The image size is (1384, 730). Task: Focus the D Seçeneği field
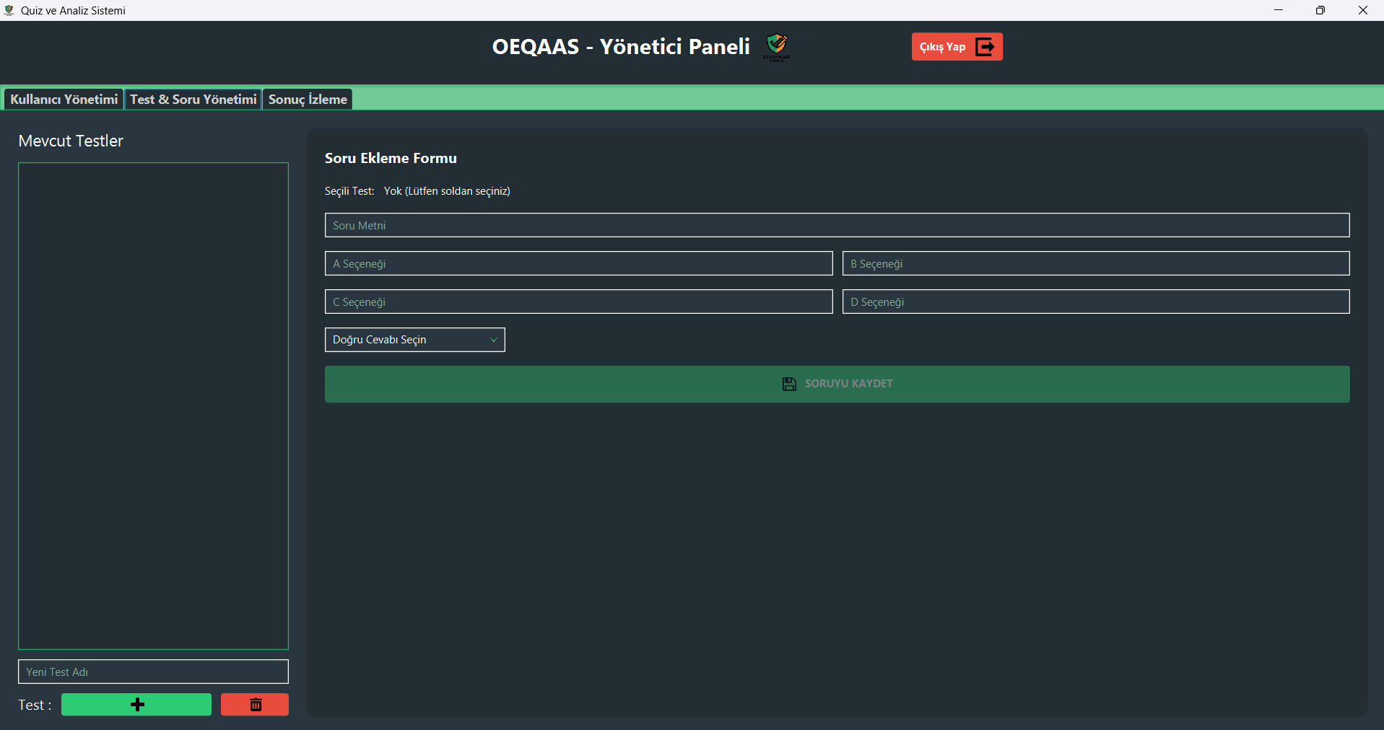point(1096,302)
